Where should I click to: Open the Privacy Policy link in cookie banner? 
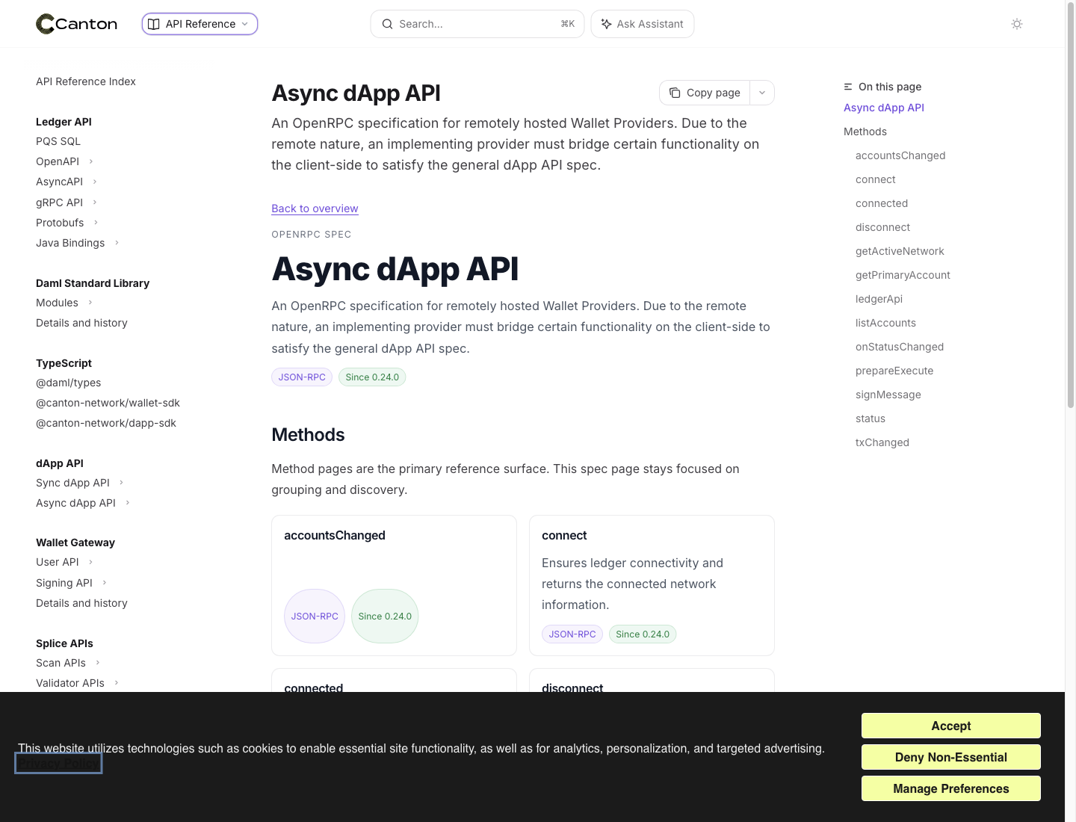click(x=58, y=764)
